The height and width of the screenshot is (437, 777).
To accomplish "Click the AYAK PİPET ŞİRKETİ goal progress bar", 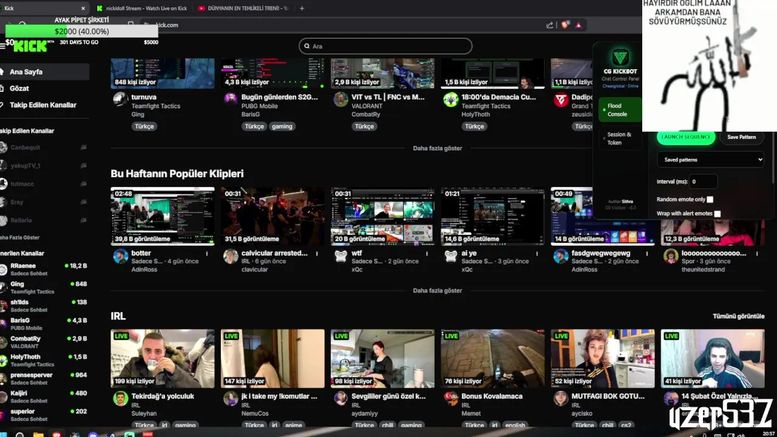I will (x=82, y=32).
